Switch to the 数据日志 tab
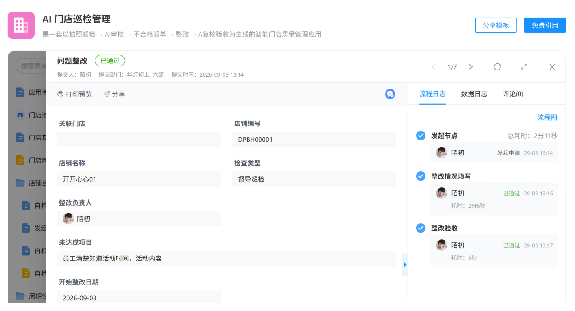The height and width of the screenshot is (311, 575). click(x=474, y=94)
